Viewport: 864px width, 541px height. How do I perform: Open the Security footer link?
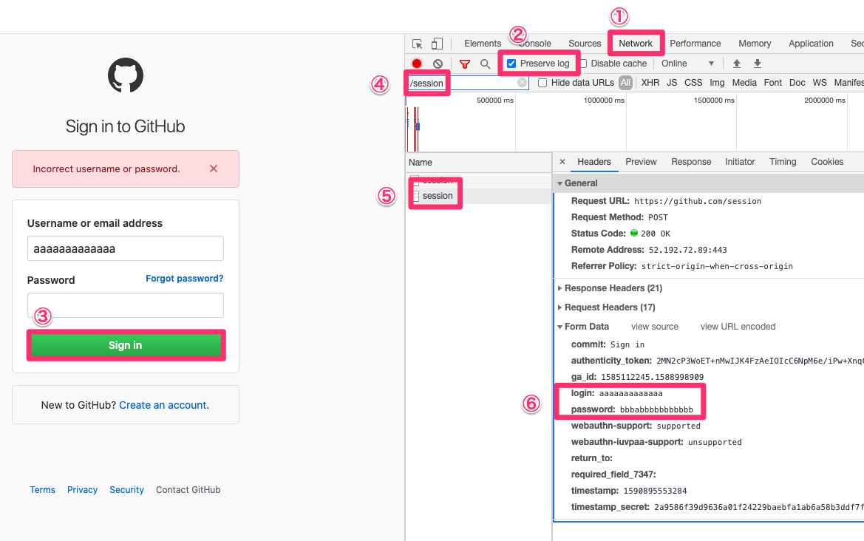coord(126,490)
